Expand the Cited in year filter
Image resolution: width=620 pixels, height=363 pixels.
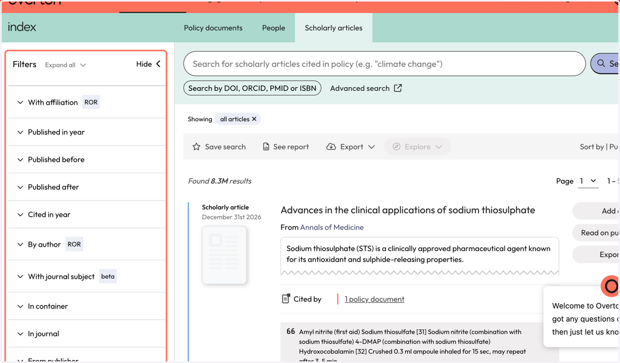click(87, 214)
